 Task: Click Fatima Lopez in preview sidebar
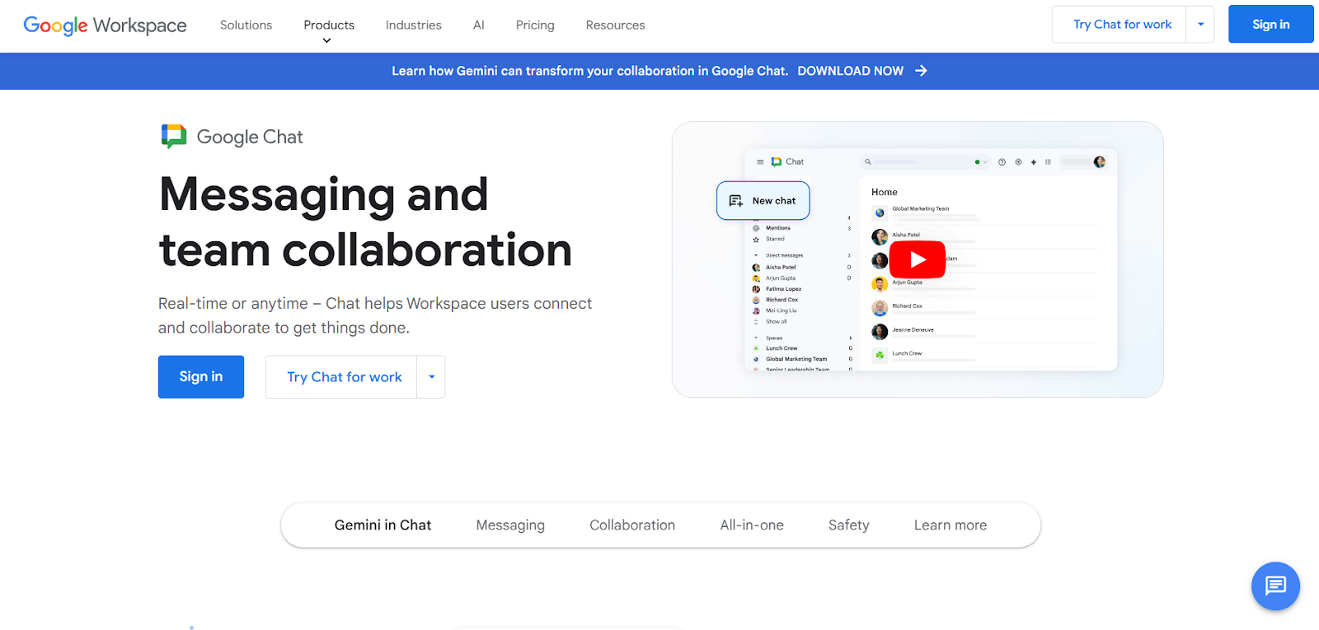[x=783, y=289]
